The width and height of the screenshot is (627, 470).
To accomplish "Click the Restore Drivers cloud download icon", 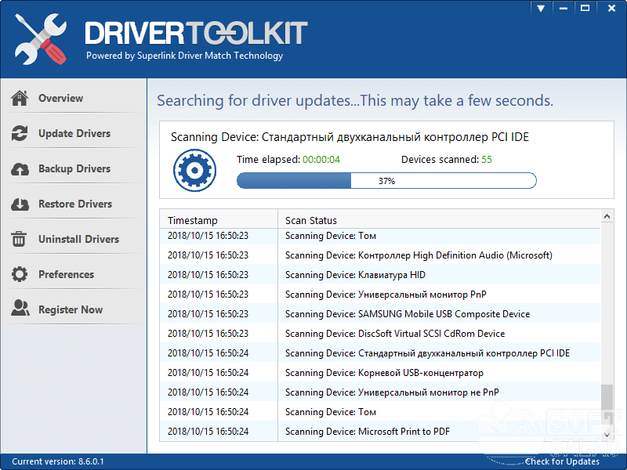I will pos(20,204).
